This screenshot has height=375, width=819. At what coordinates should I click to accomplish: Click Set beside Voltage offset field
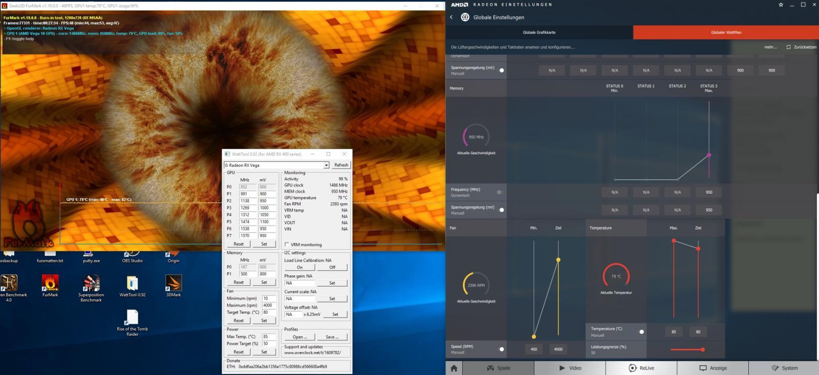335,315
